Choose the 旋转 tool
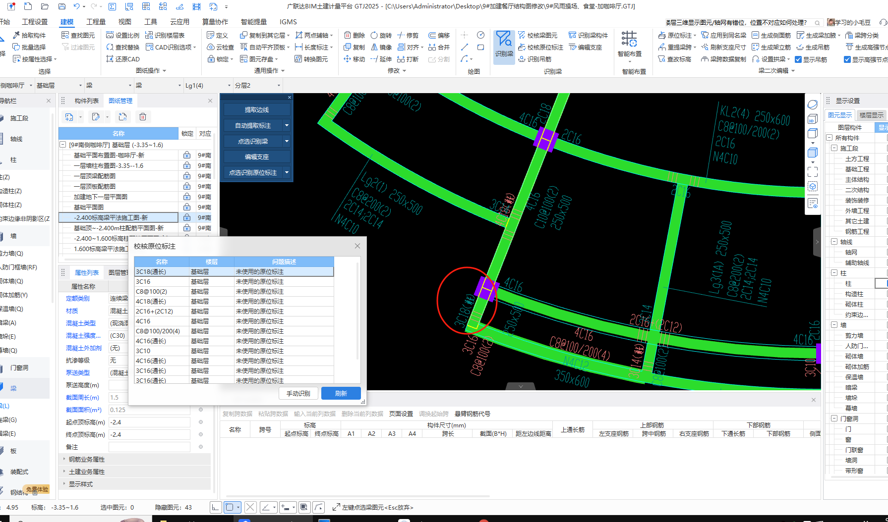The height and width of the screenshot is (522, 888). tap(381, 35)
